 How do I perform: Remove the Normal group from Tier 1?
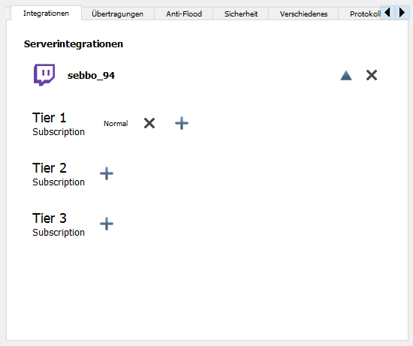[149, 123]
